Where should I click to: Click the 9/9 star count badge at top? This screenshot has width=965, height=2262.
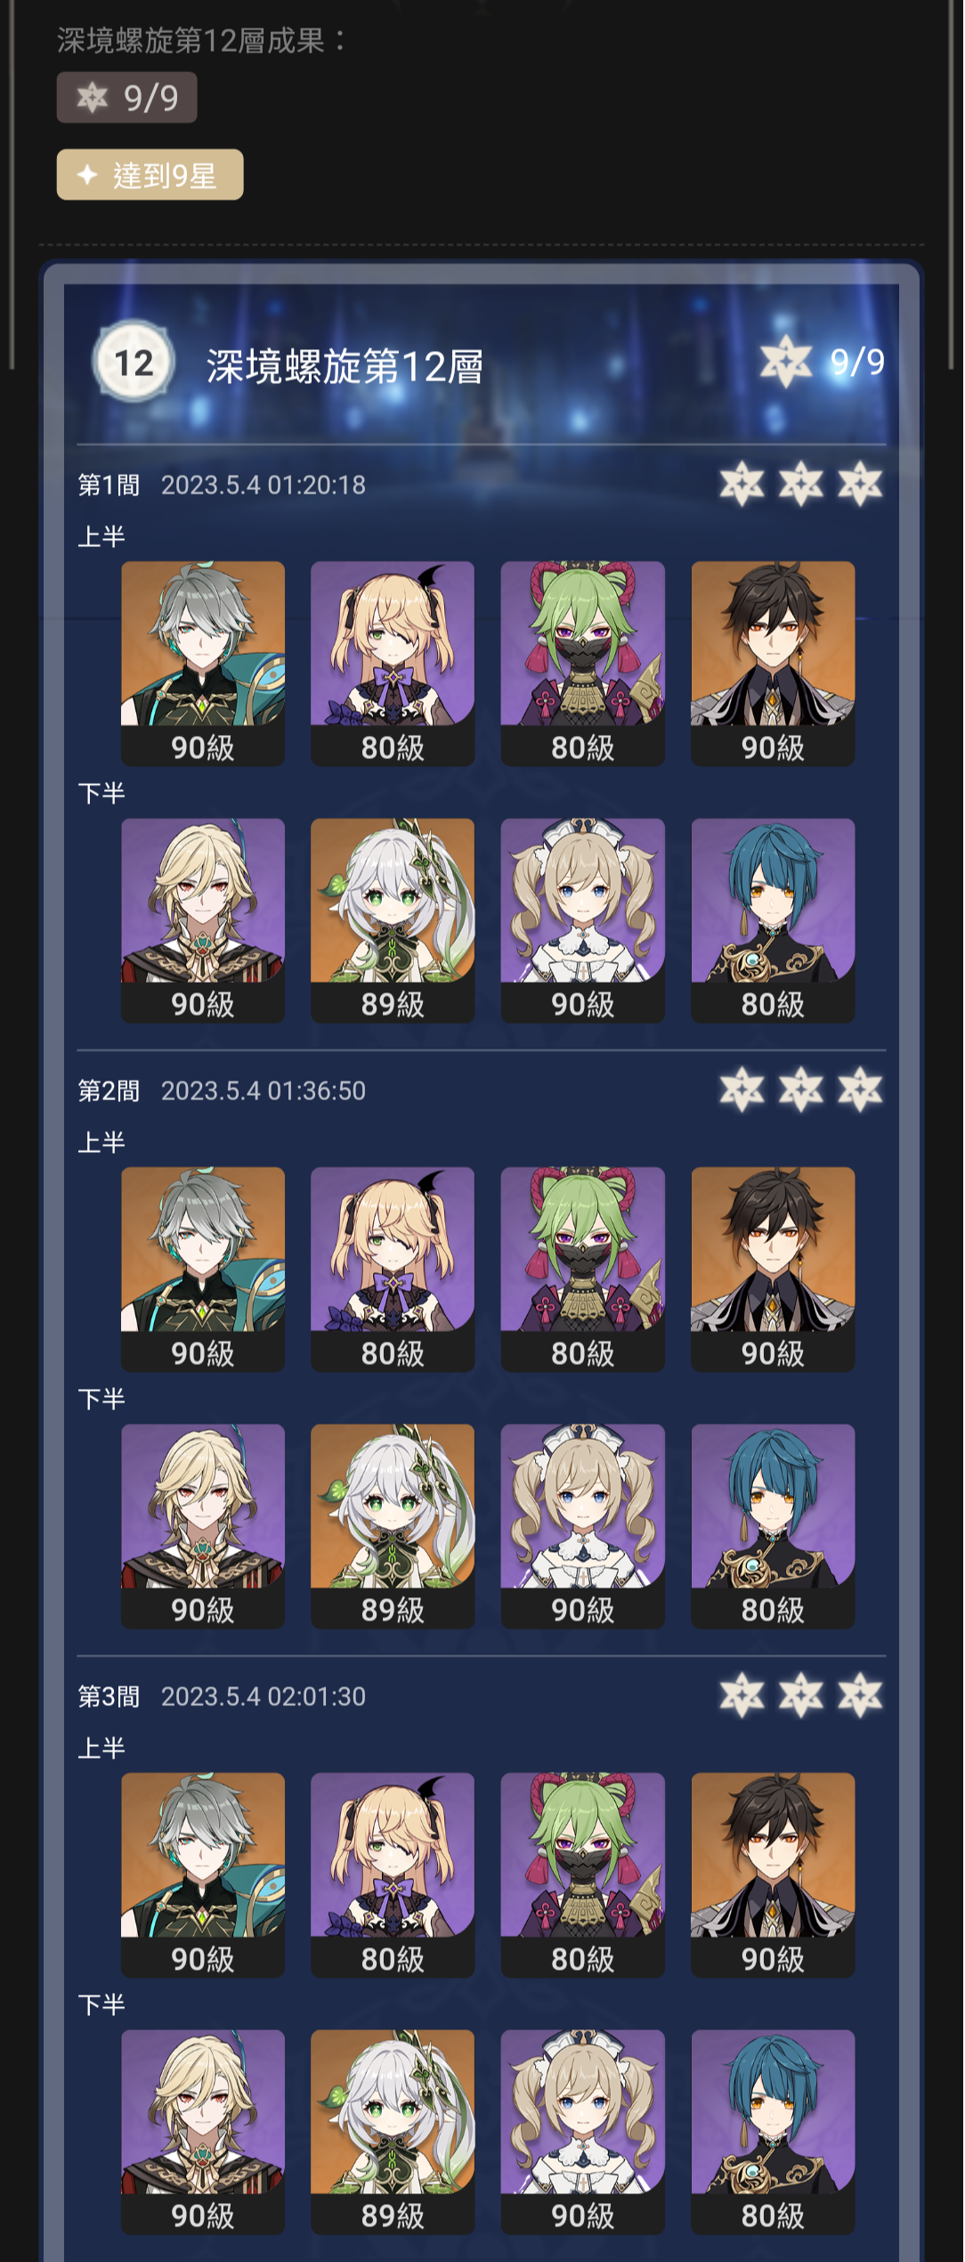point(126,97)
